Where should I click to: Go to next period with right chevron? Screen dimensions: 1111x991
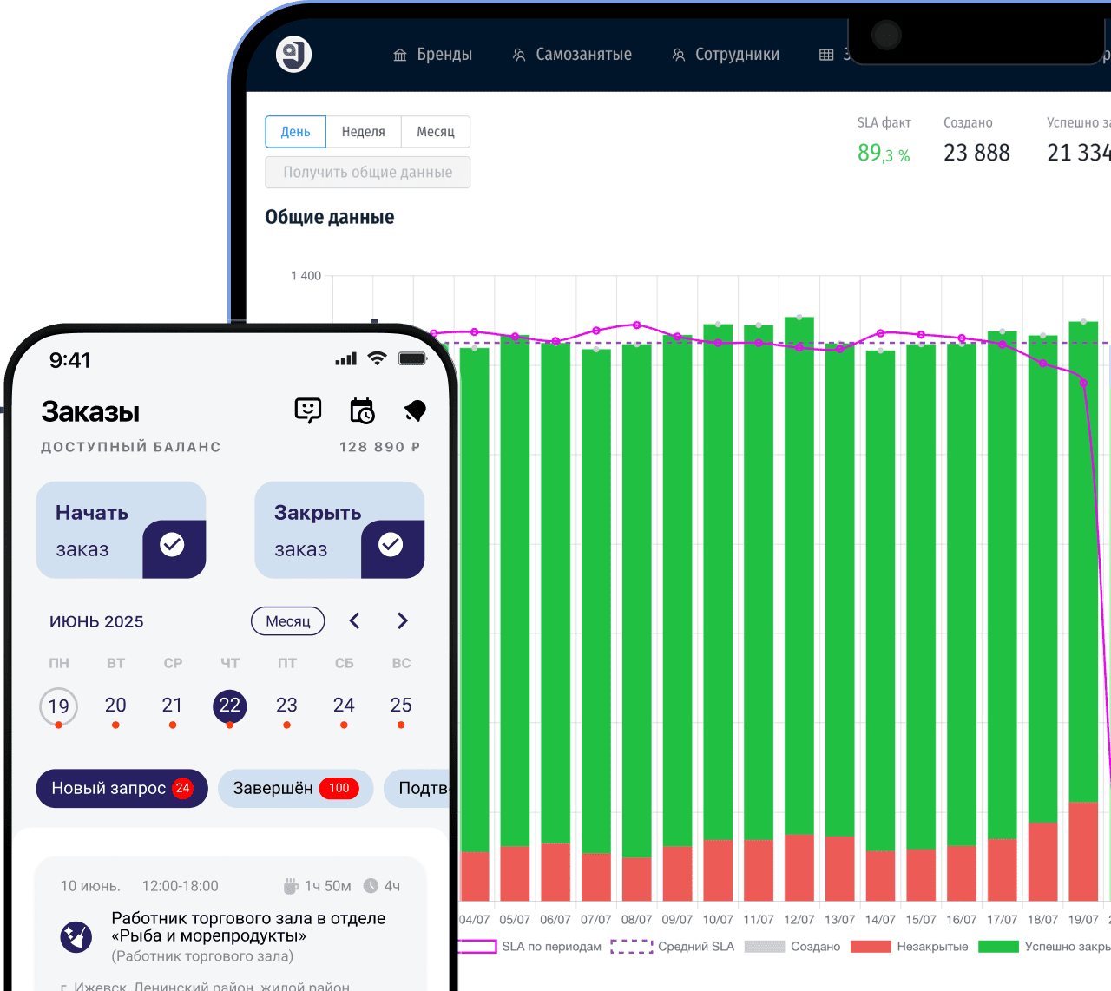pyautogui.click(x=402, y=620)
